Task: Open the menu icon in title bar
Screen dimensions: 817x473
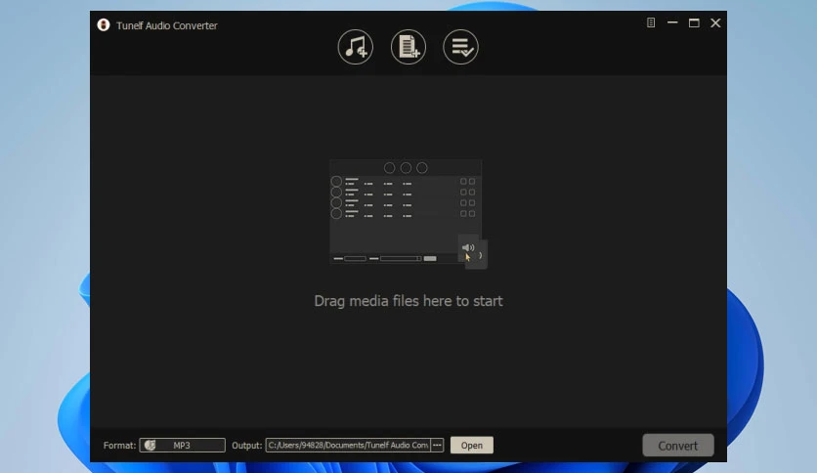Action: 651,22
